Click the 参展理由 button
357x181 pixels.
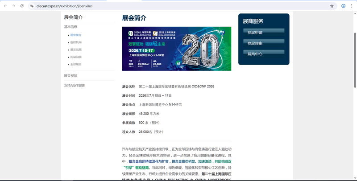point(263,43)
